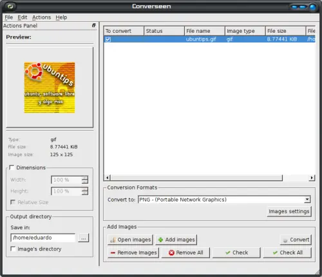Open the Help menu
Viewport: 322px width, 277px height.
pos(61,17)
